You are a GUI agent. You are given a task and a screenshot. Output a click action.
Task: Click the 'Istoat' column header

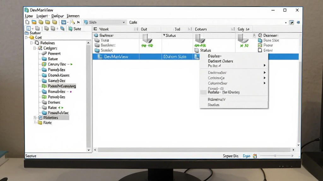point(115,29)
